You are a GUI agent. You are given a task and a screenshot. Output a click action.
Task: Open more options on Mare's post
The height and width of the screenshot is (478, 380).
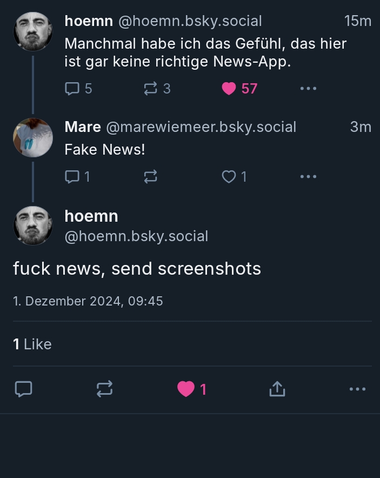click(308, 176)
